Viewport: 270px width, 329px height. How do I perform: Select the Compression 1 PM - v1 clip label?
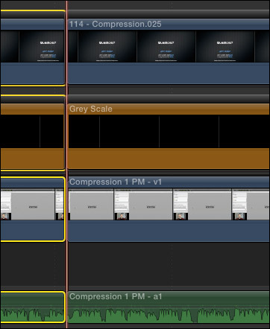click(x=116, y=182)
